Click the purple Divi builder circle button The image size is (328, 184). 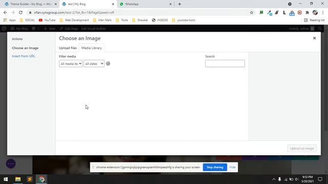[x=11, y=164]
